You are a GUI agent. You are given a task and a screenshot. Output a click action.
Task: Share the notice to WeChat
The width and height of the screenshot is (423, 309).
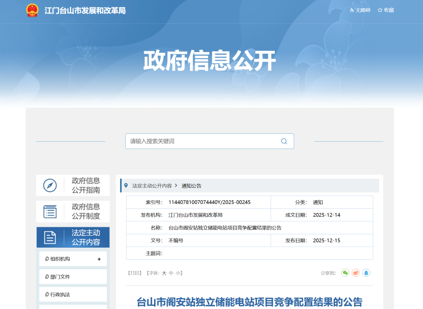click(345, 273)
